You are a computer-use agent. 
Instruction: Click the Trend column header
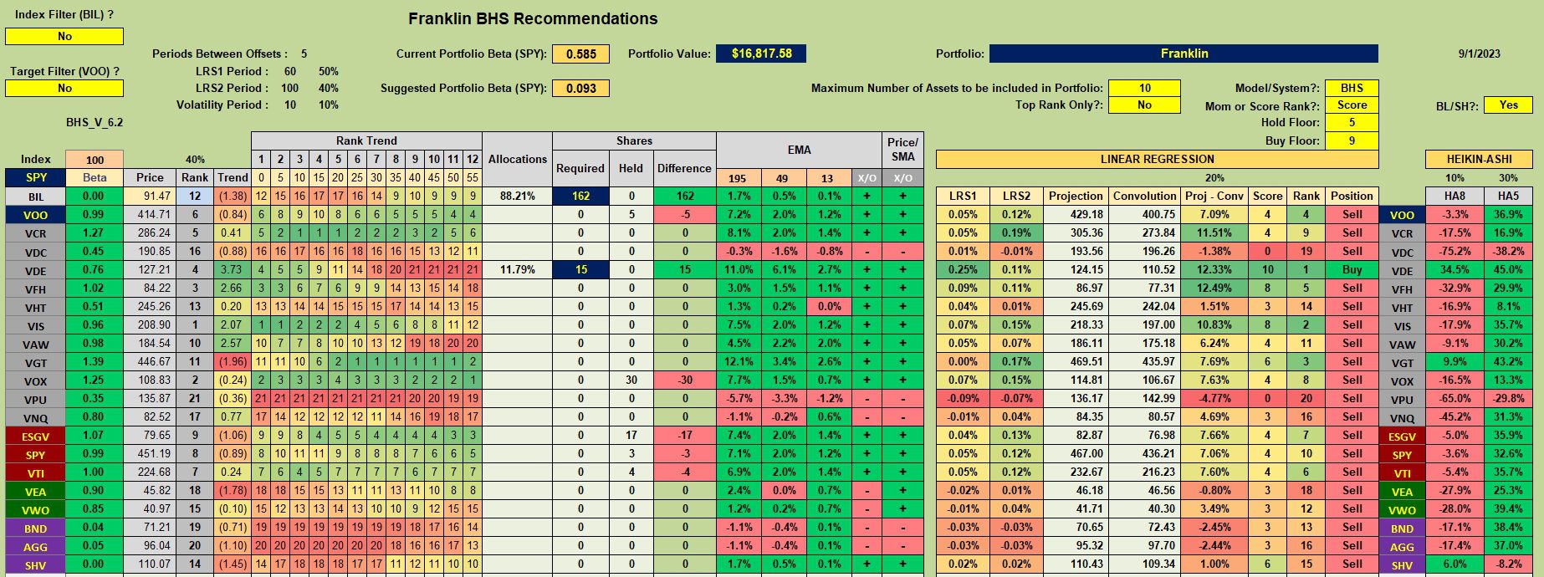click(x=233, y=177)
